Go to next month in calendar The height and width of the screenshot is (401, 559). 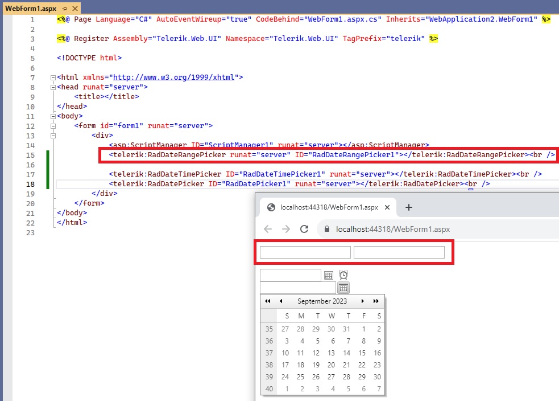pyautogui.click(x=363, y=301)
